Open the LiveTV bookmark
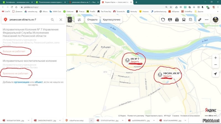This screenshot has width=221, height=124. [x=6, y=12]
